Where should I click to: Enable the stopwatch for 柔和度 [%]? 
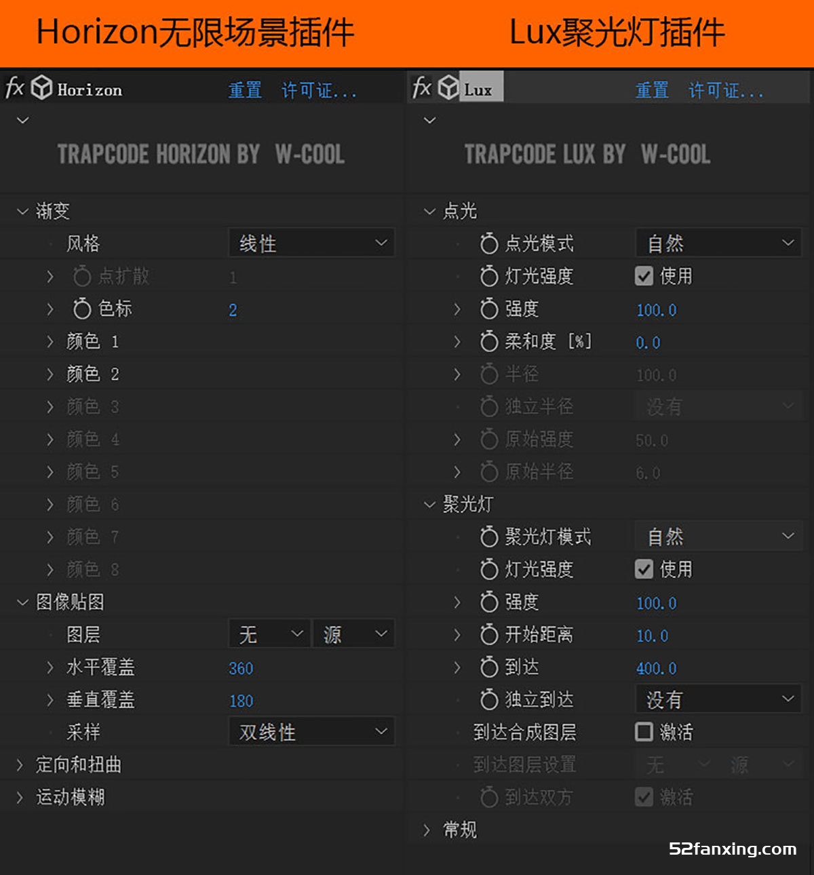click(x=489, y=341)
